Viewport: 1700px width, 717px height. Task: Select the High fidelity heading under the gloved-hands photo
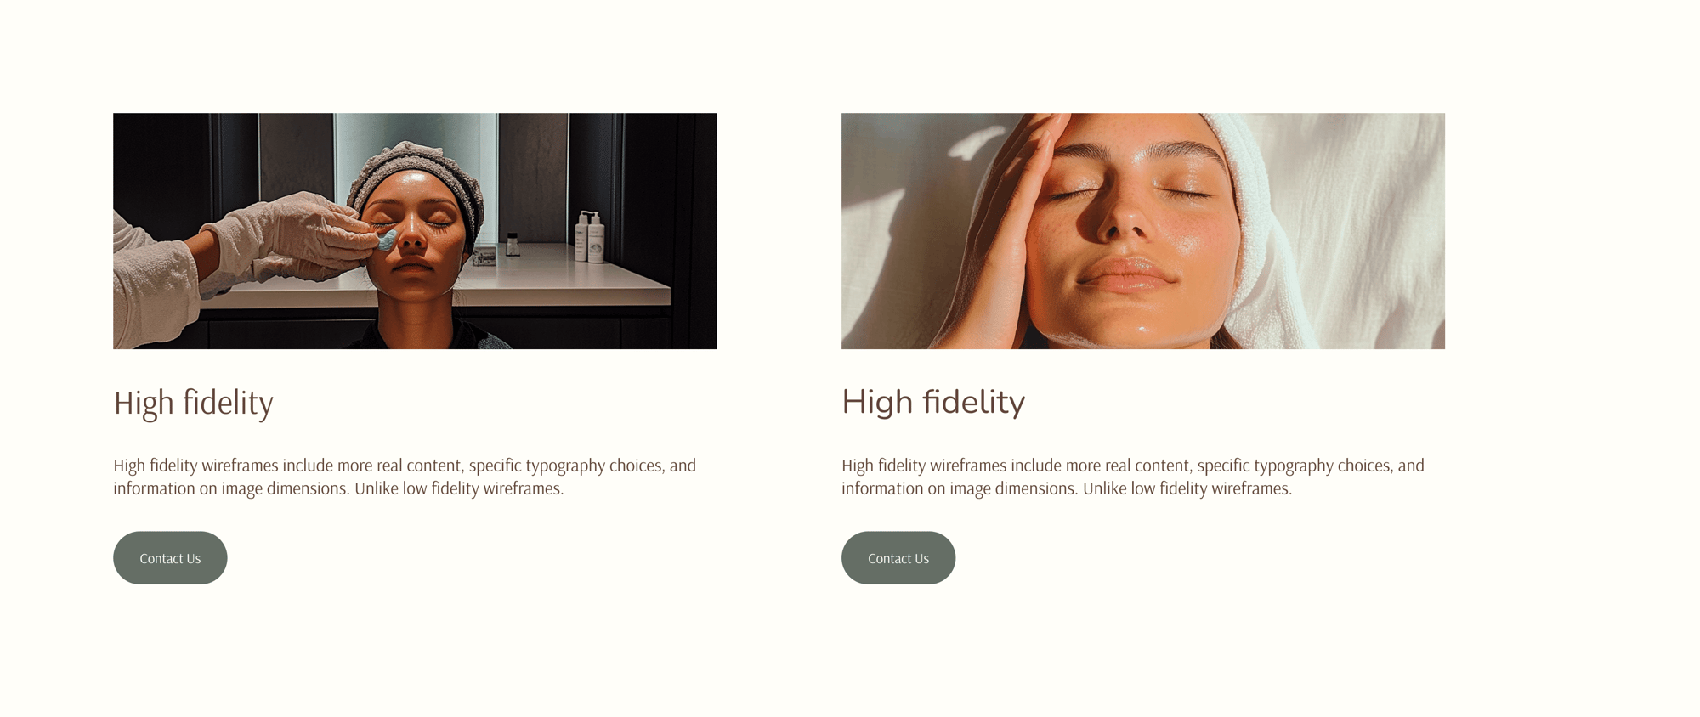[194, 403]
